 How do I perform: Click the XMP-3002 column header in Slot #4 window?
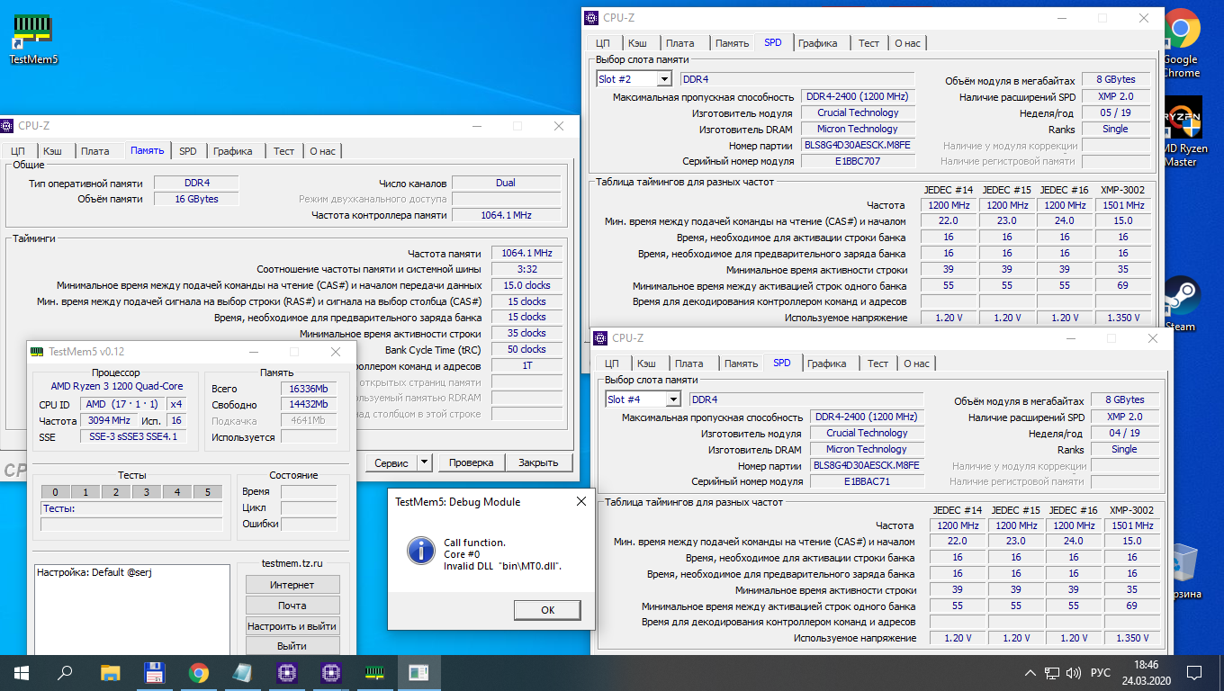click(x=1131, y=509)
